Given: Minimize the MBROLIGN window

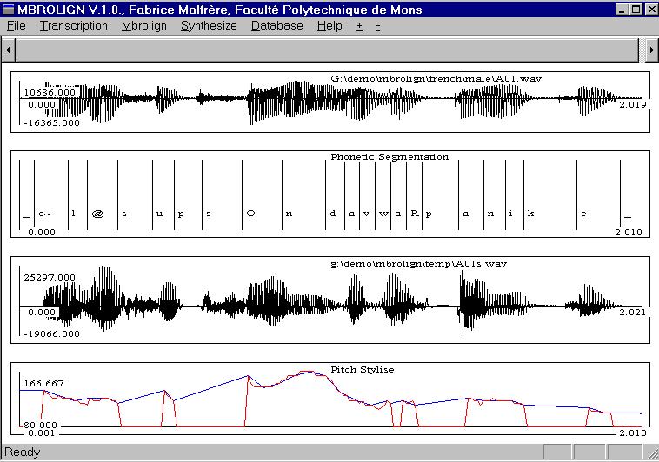Looking at the screenshot, I should [x=622, y=10].
